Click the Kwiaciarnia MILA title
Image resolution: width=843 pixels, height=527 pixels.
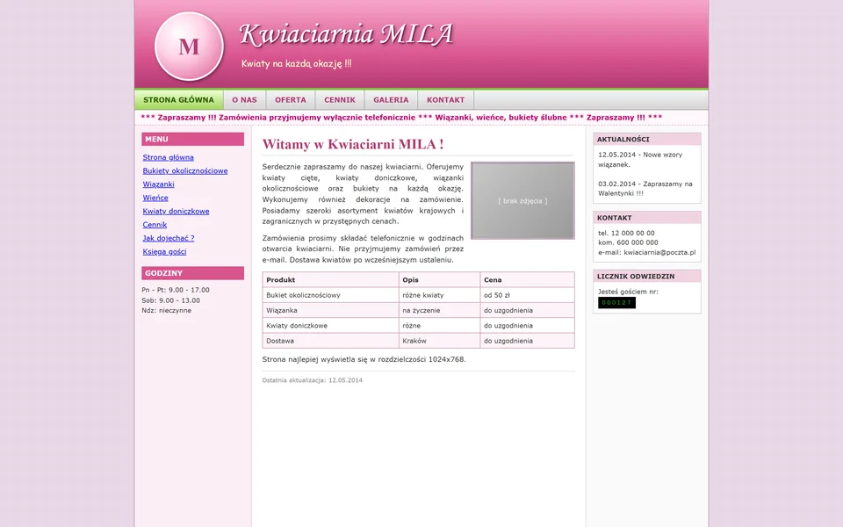(347, 34)
